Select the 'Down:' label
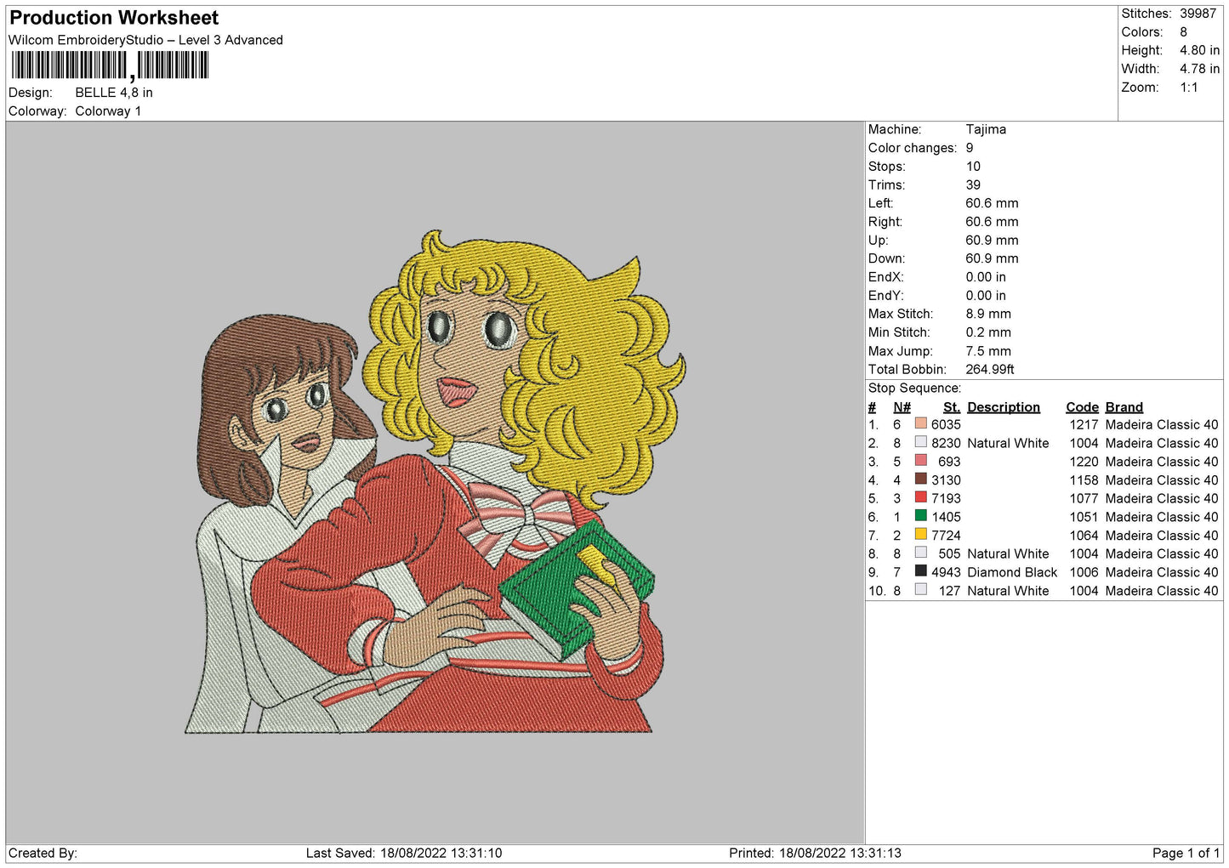This screenshot has width=1229, height=868. (x=887, y=258)
